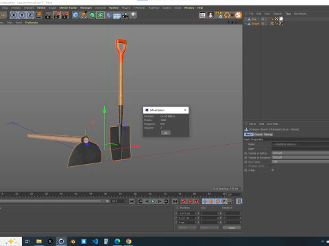Click the orange S plugin icon
Screen dimensions: 329x246
(x=239, y=15)
